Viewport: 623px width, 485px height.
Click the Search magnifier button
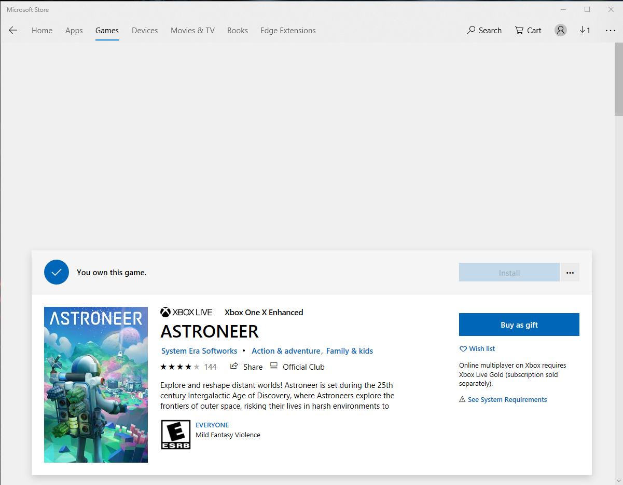pyautogui.click(x=484, y=31)
